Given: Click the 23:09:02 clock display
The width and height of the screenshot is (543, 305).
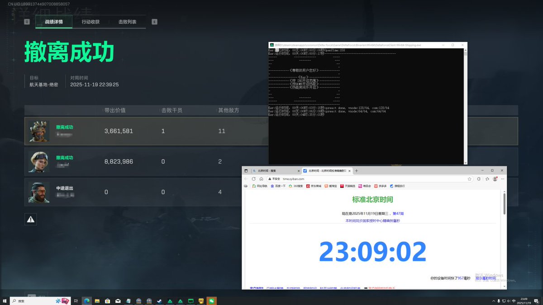Looking at the screenshot, I should pos(373,252).
